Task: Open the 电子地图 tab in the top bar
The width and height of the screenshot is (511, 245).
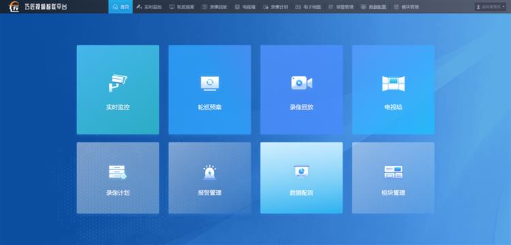Action: point(308,7)
